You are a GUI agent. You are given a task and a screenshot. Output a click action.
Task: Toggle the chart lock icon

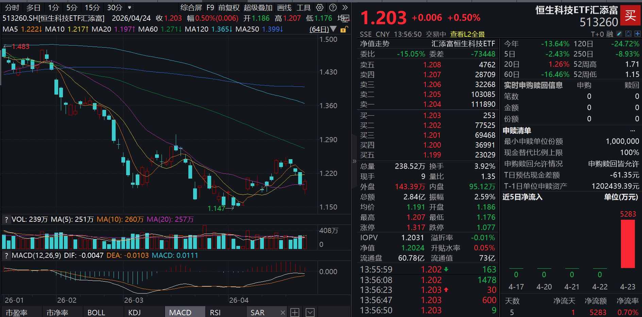[x=344, y=29]
